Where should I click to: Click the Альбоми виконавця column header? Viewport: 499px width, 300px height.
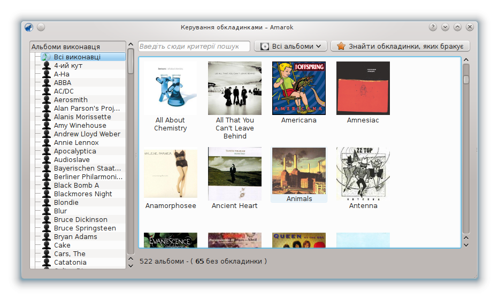pyautogui.click(x=78, y=47)
